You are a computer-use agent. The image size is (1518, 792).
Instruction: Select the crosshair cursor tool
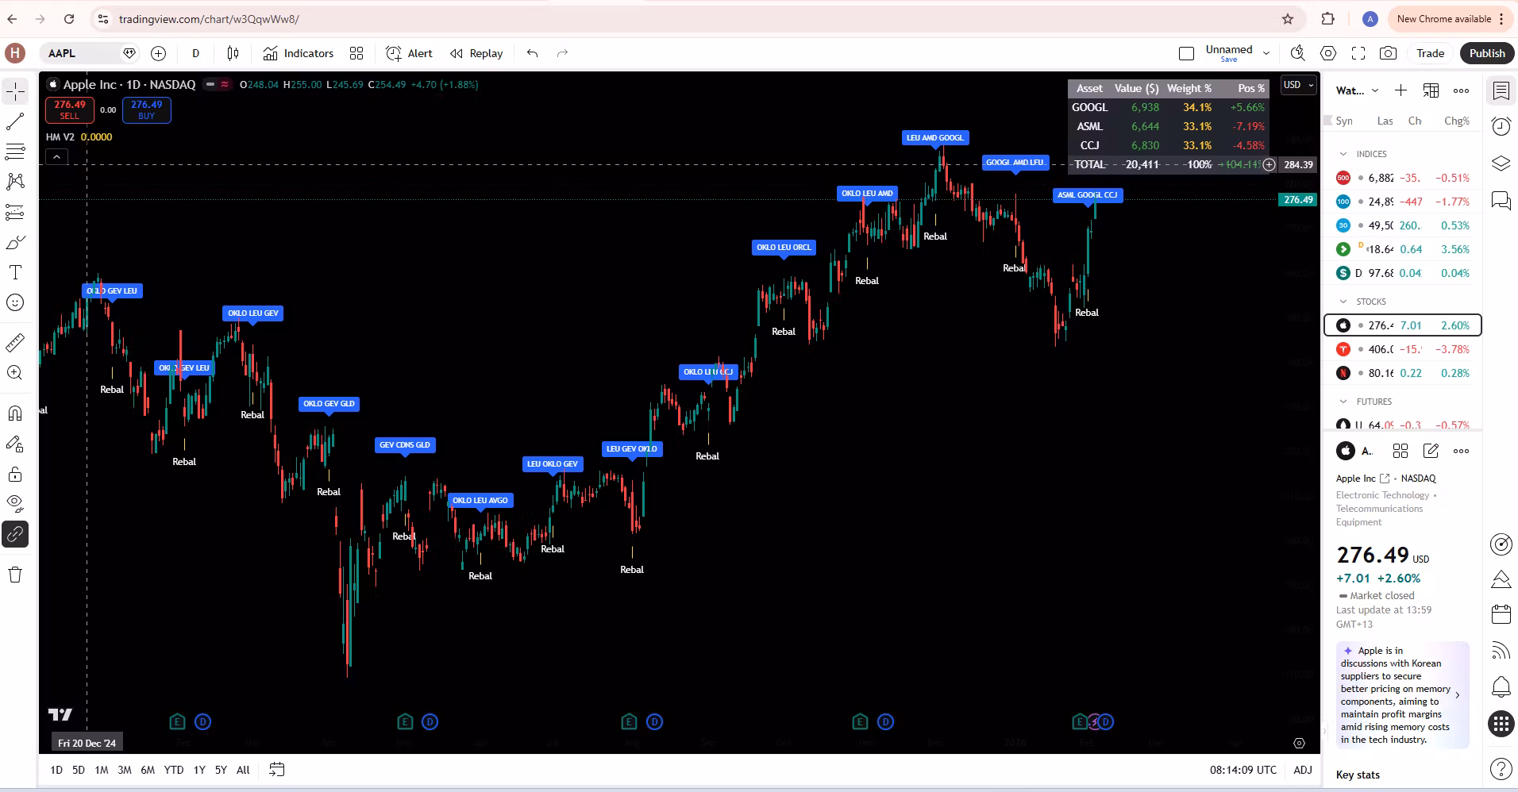(15, 91)
